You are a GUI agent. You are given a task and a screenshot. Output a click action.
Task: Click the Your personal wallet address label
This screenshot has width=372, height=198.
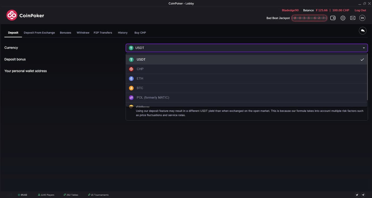tap(26, 71)
